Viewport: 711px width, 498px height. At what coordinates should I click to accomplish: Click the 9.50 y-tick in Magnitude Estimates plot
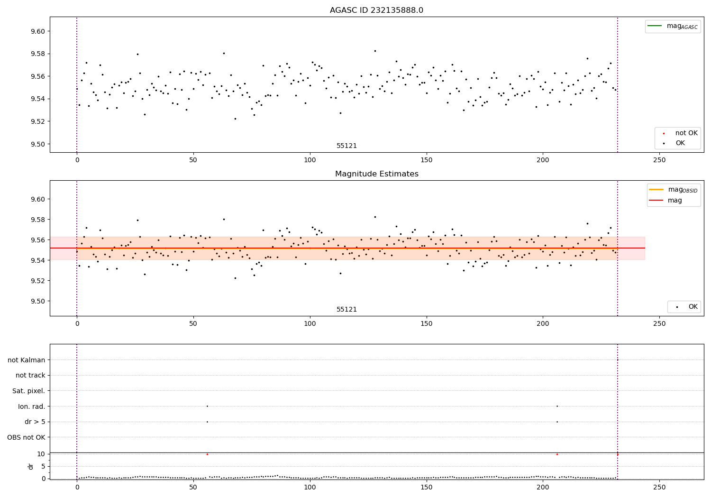38,301
